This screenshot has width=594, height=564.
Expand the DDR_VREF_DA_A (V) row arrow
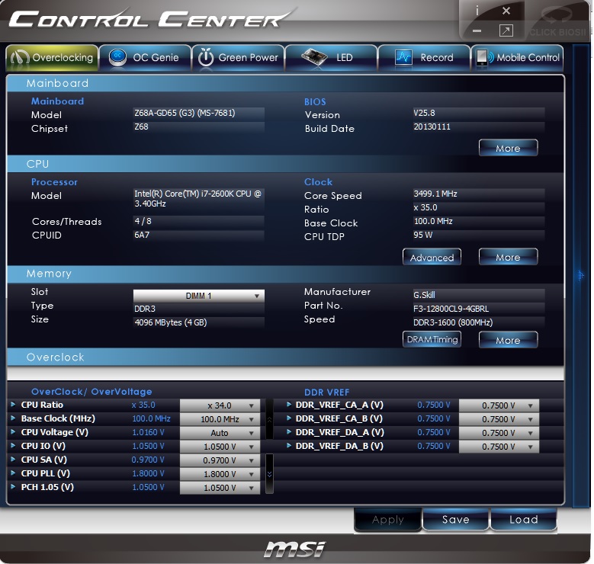[289, 431]
